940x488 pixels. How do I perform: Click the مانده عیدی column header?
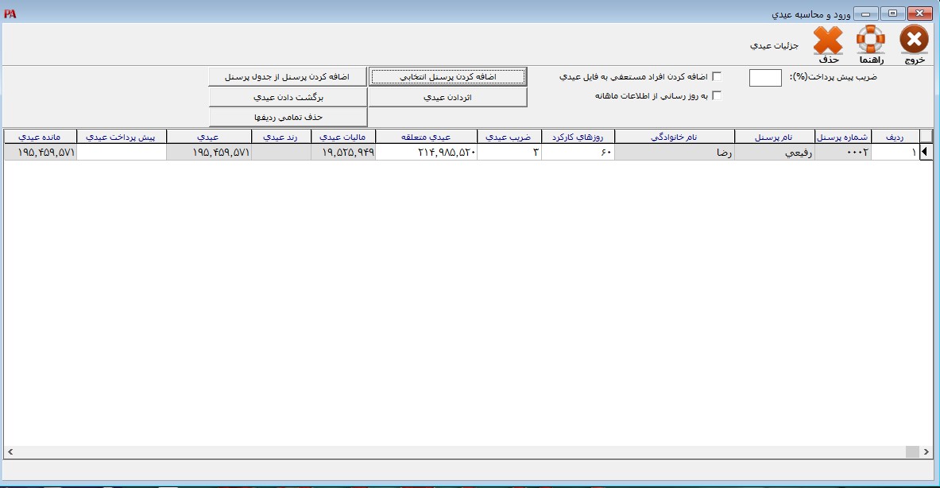(x=41, y=136)
